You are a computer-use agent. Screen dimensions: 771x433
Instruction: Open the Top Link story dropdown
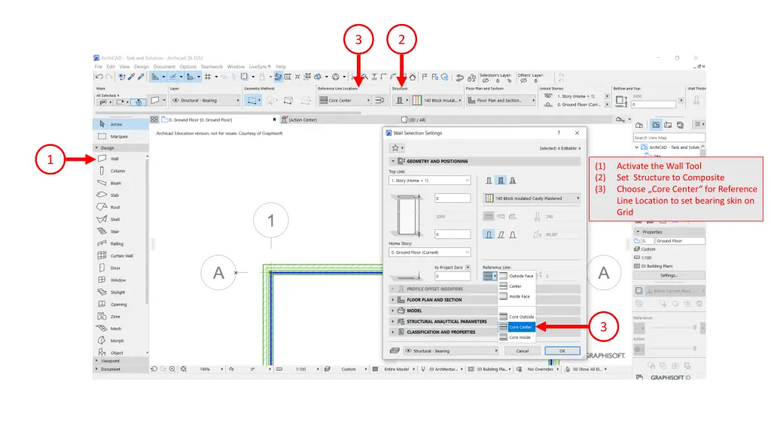point(429,180)
